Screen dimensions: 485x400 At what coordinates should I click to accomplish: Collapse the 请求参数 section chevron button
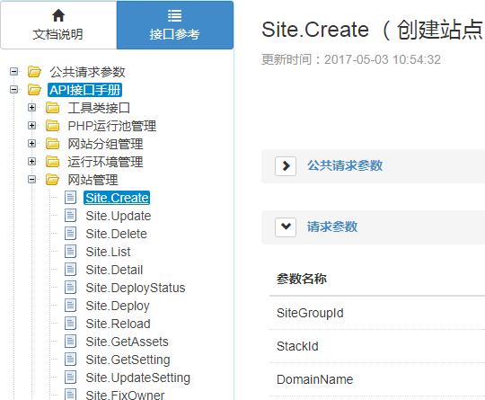click(x=286, y=227)
